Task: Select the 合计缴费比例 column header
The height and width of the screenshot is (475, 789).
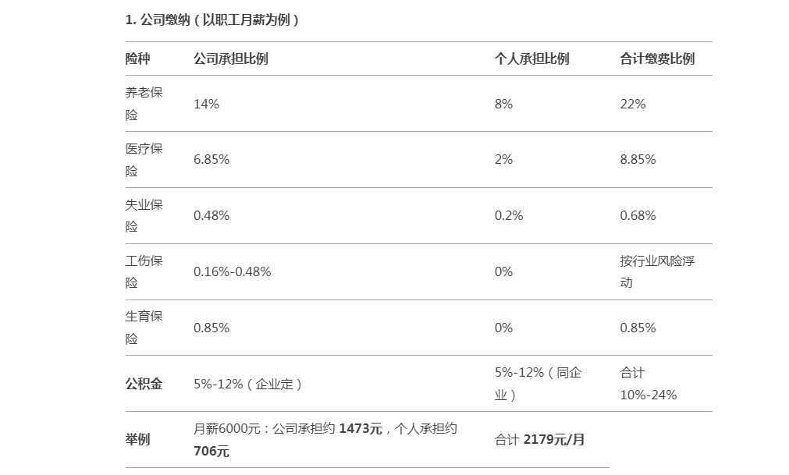Action: pyautogui.click(x=656, y=58)
